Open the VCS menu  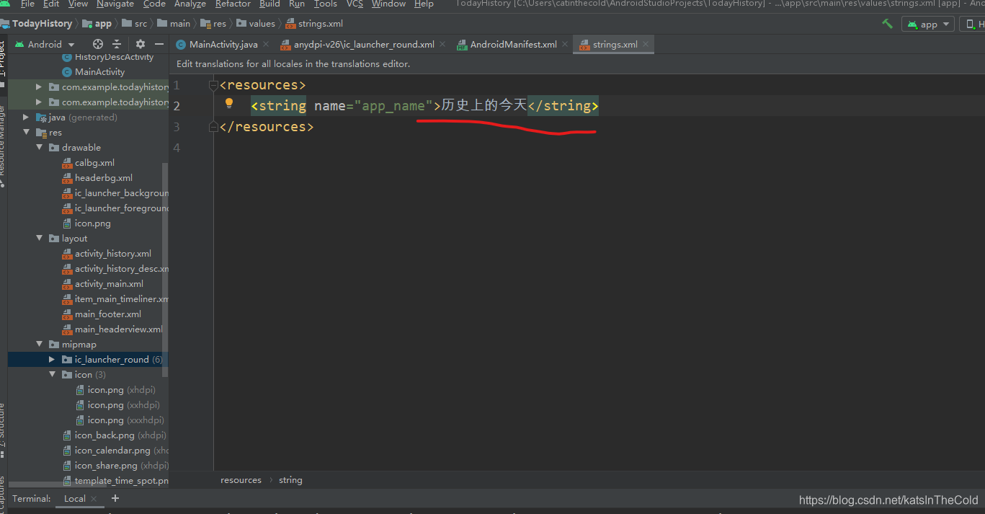pyautogui.click(x=355, y=4)
